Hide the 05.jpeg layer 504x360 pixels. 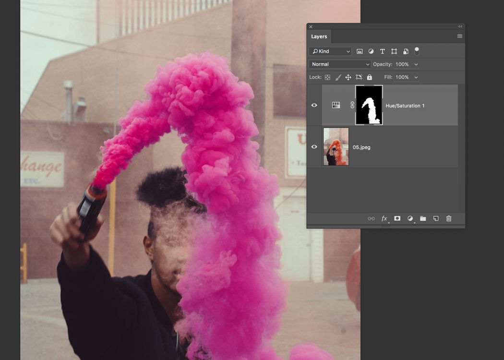tap(314, 146)
